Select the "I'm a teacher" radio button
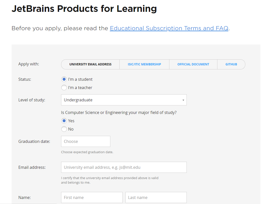Image resolution: width=280 pixels, height=204 pixels. (64, 88)
